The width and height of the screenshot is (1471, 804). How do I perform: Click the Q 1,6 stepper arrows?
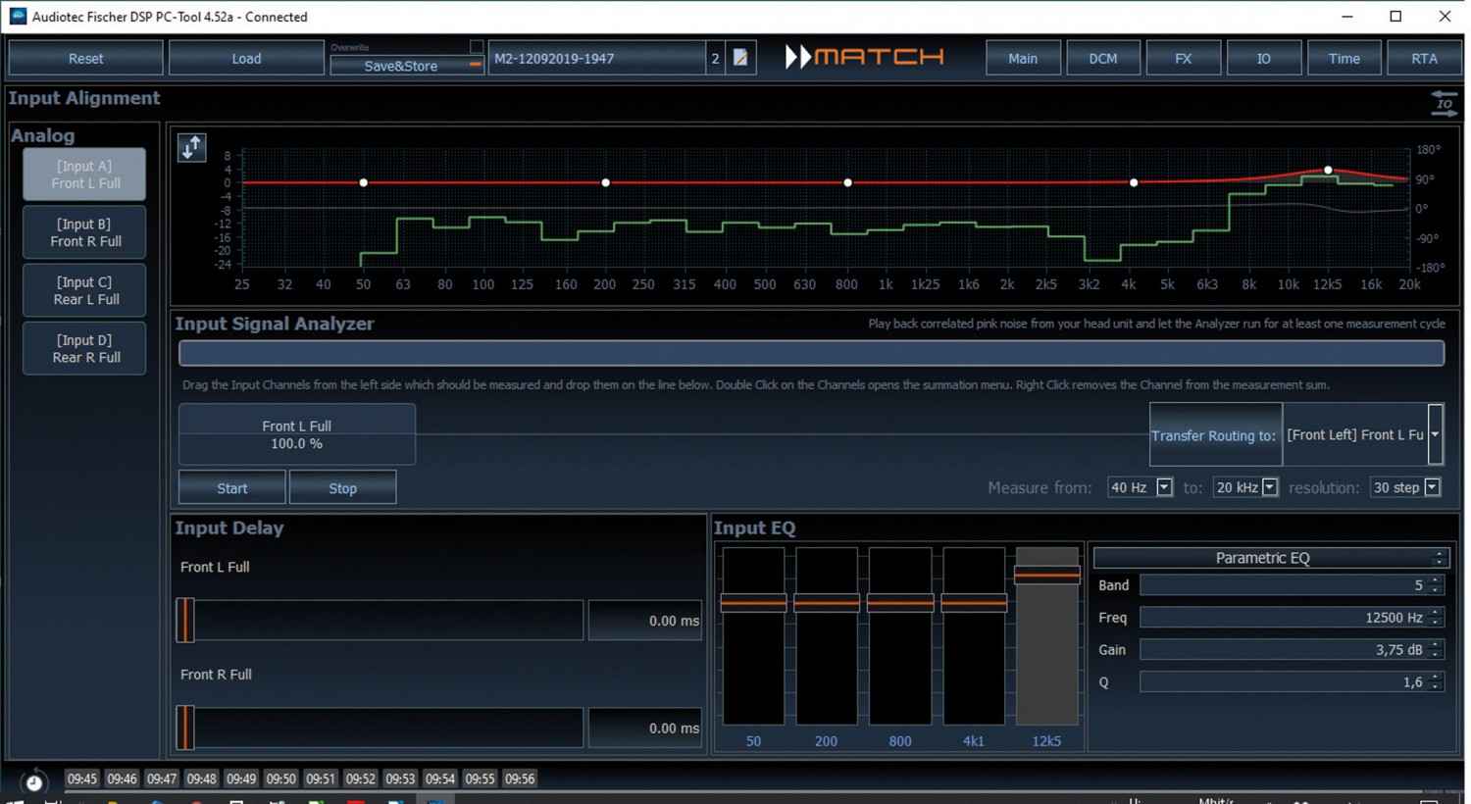pyautogui.click(x=1436, y=682)
